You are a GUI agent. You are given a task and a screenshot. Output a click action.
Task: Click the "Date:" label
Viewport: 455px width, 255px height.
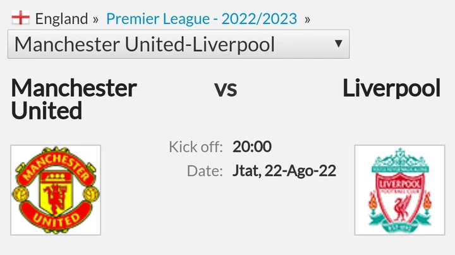205,170
